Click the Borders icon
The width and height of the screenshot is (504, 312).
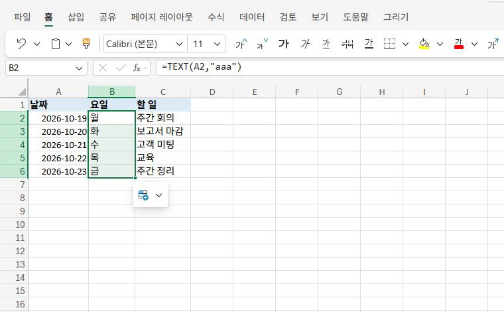(389, 44)
